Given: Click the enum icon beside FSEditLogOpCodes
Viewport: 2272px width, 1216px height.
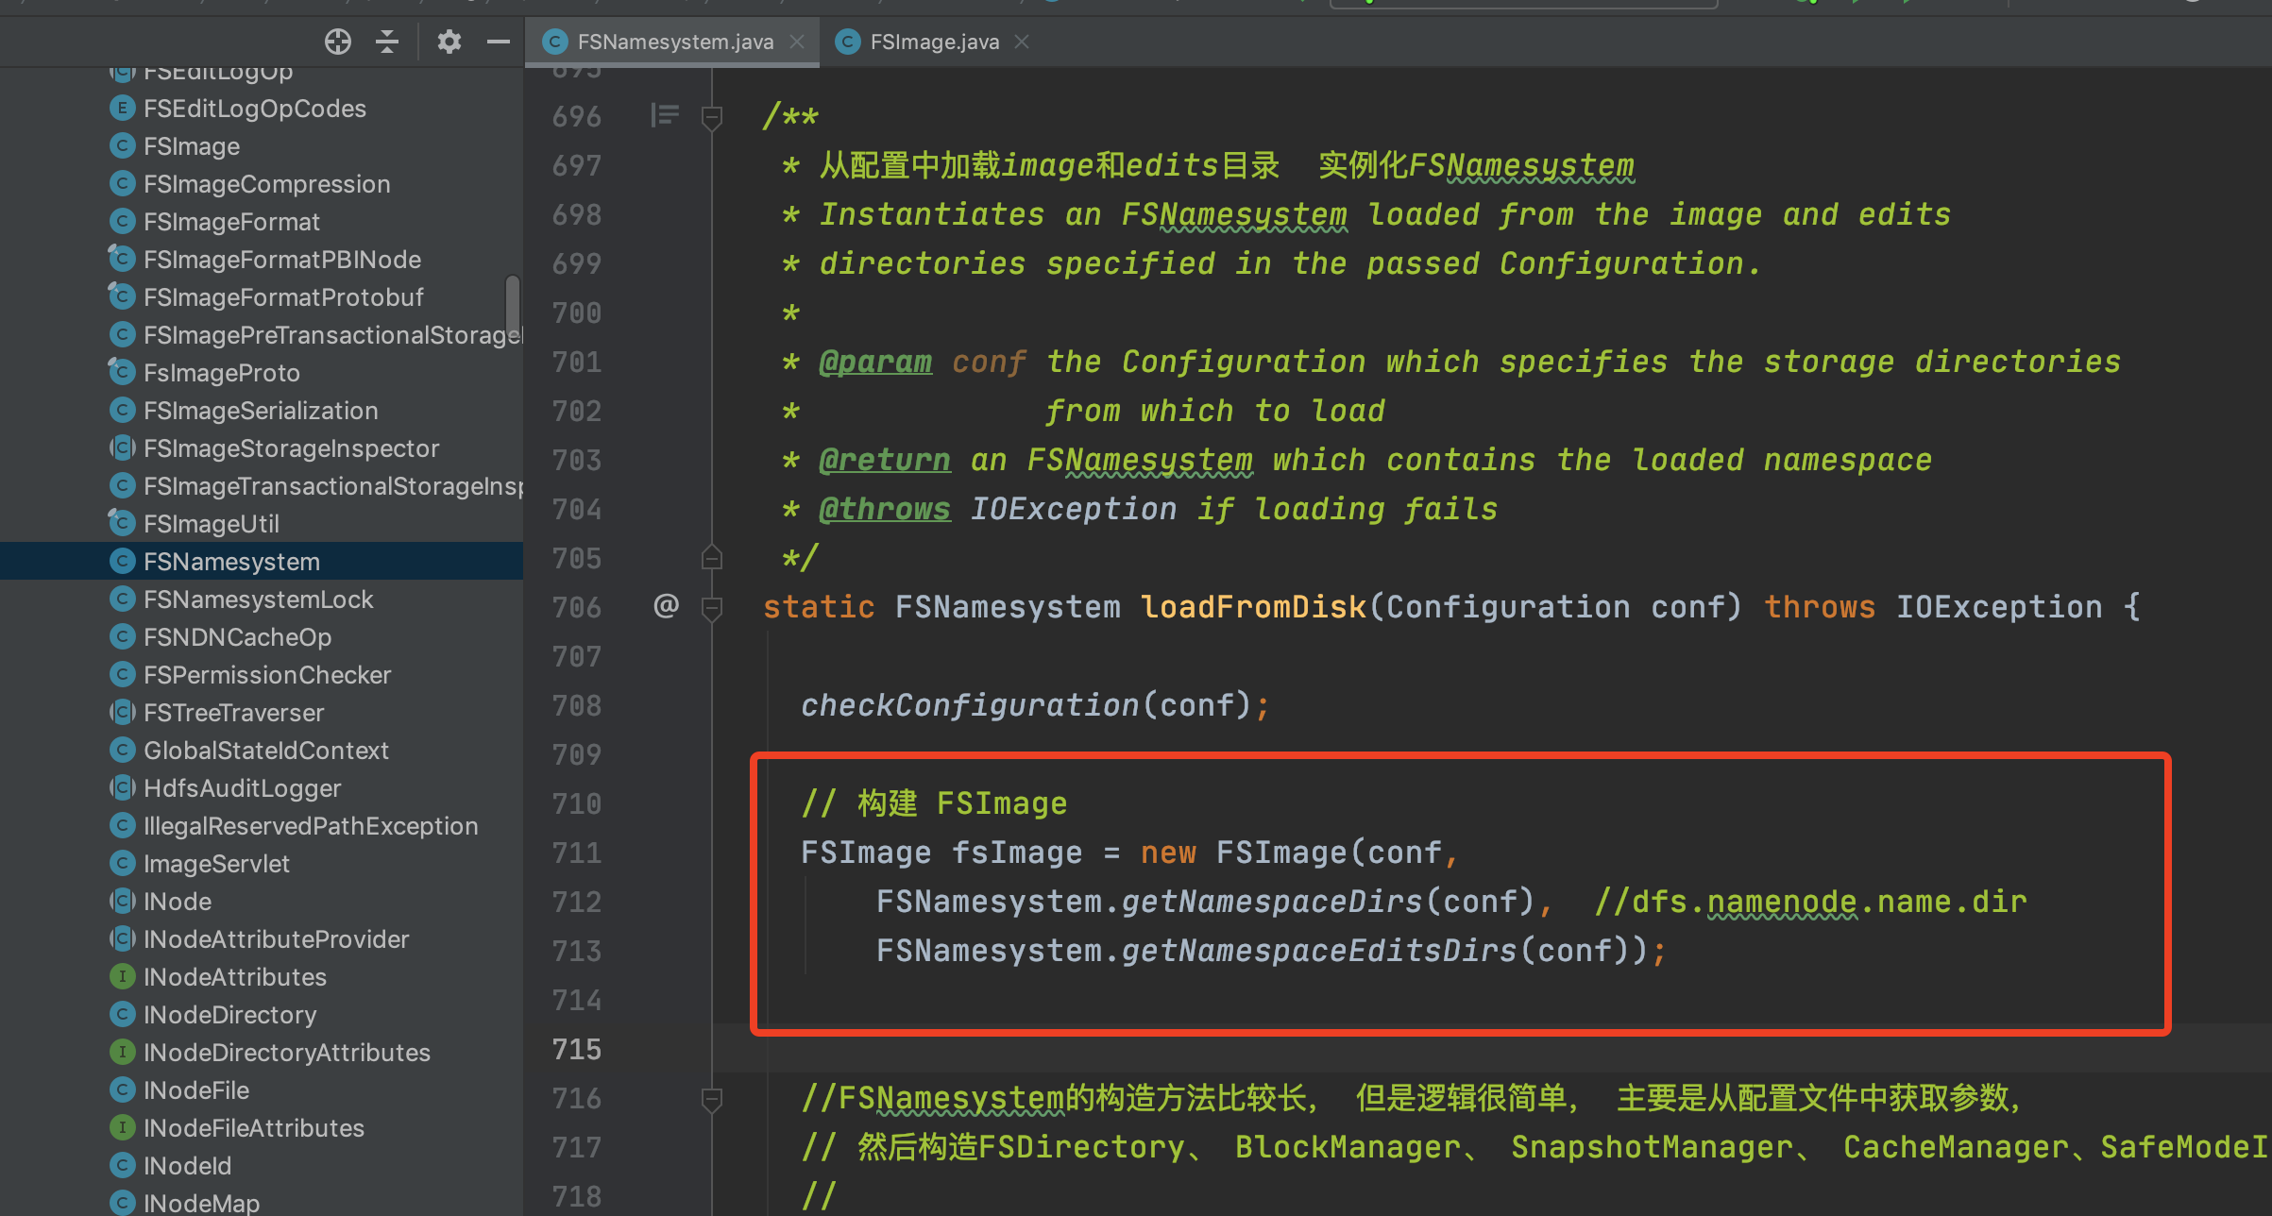Looking at the screenshot, I should (x=123, y=108).
